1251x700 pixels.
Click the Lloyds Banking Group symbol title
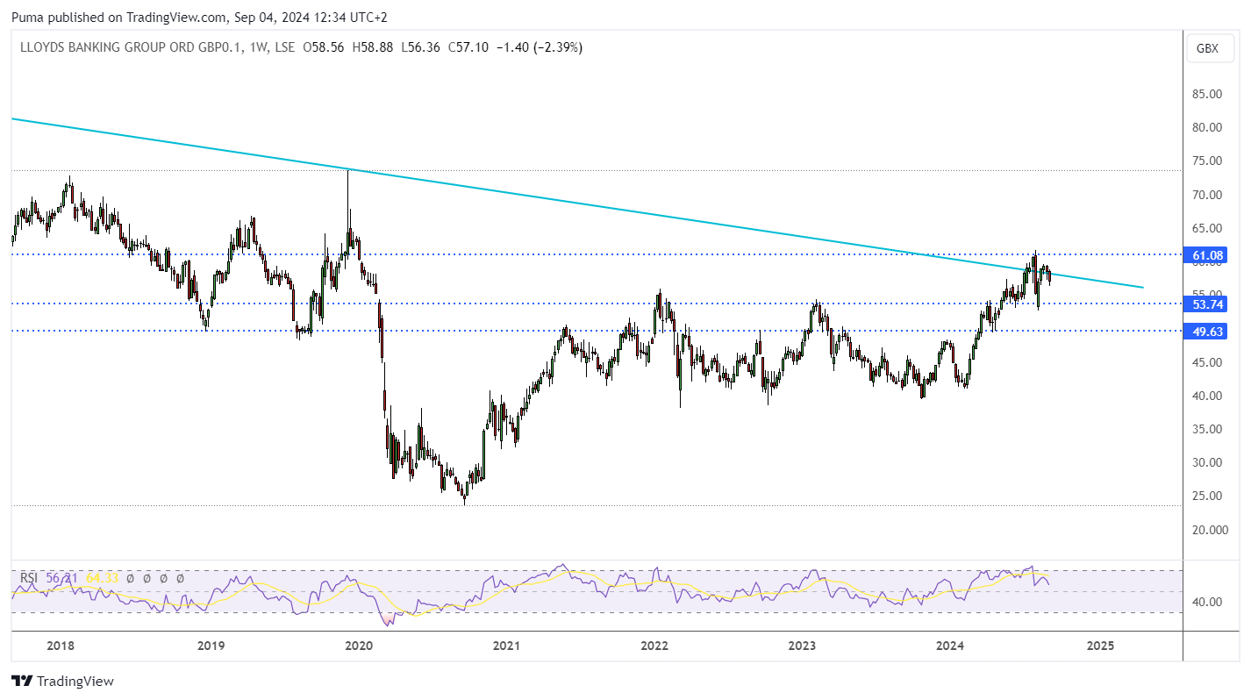click(123, 47)
